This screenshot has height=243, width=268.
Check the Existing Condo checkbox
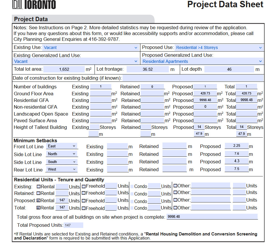tap(132, 187)
